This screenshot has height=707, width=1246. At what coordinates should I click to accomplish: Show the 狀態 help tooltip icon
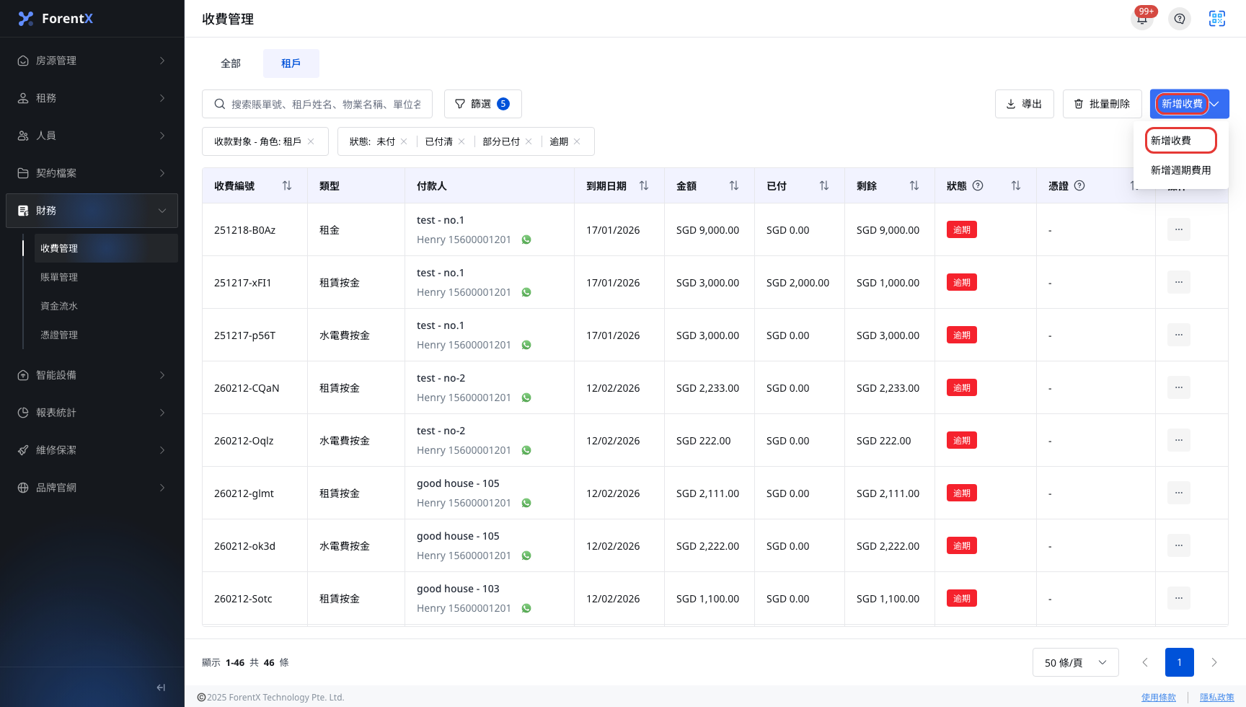click(978, 185)
